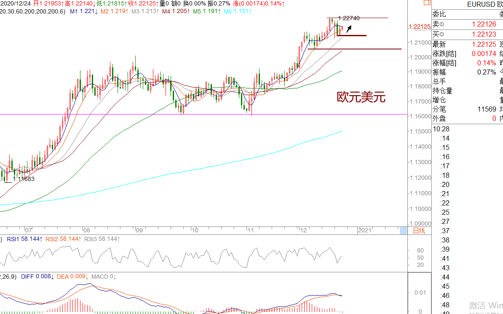The height and width of the screenshot is (314, 503).
Task: Click the DEA 0.009 indicator label
Action: (73, 277)
